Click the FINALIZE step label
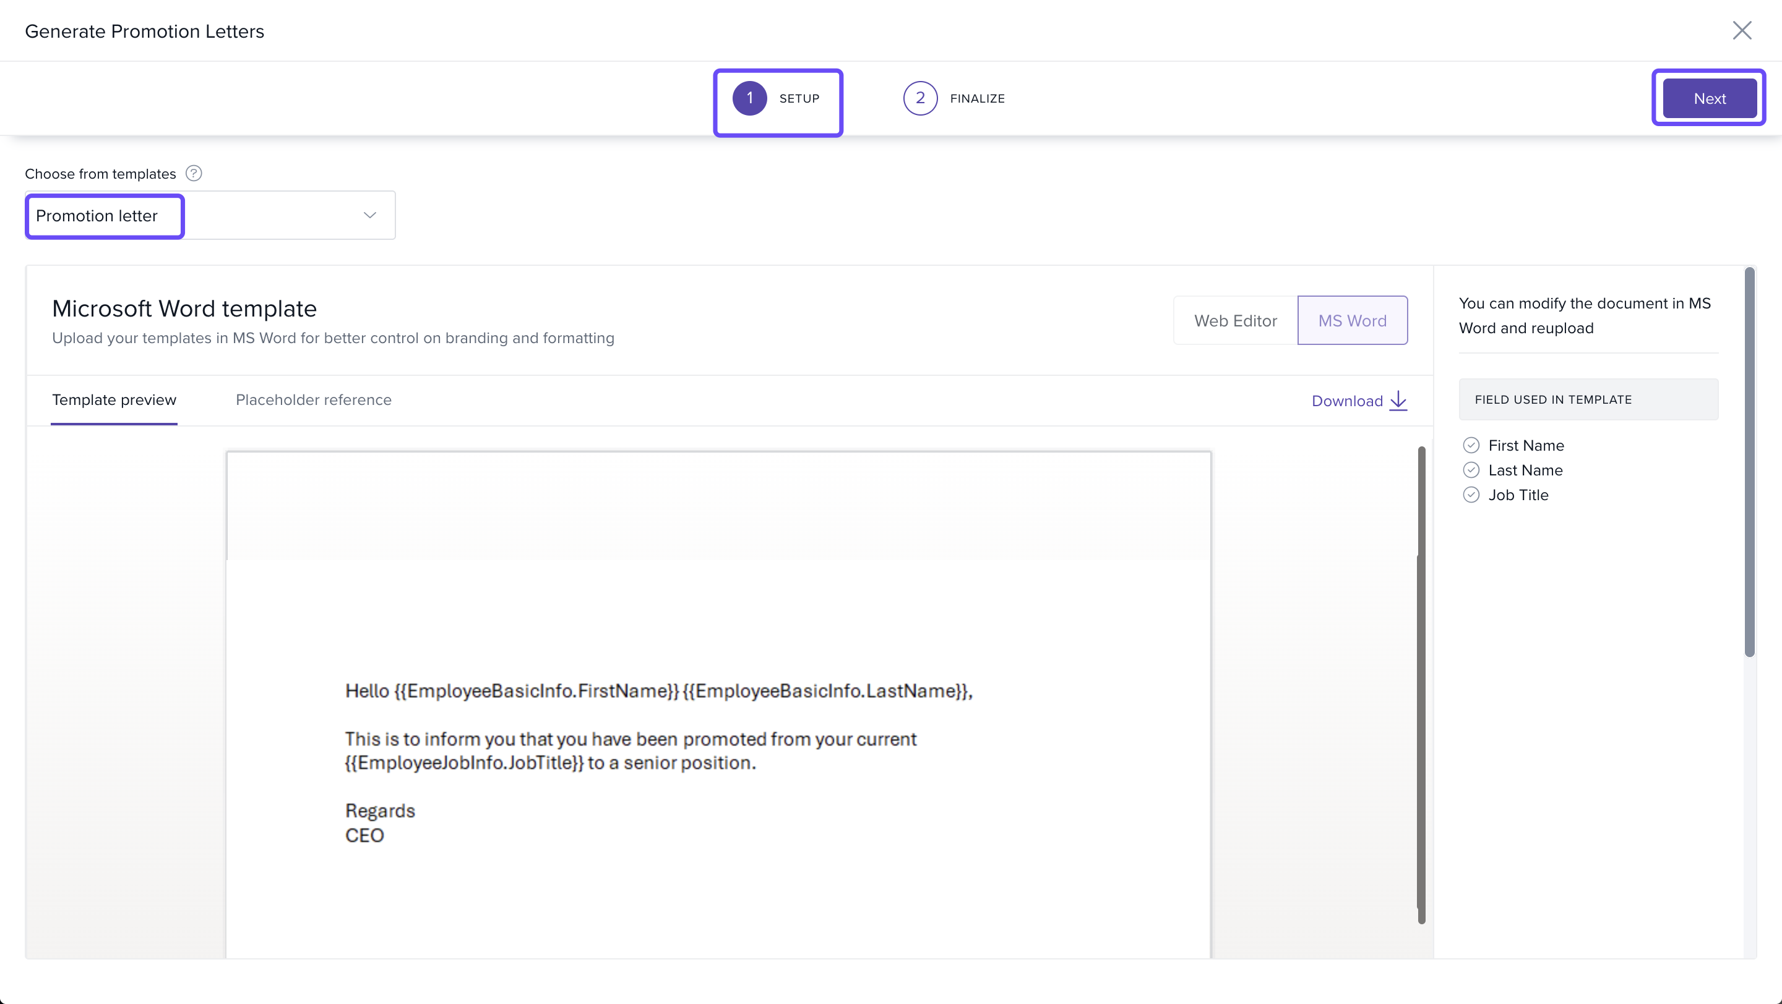 [977, 98]
